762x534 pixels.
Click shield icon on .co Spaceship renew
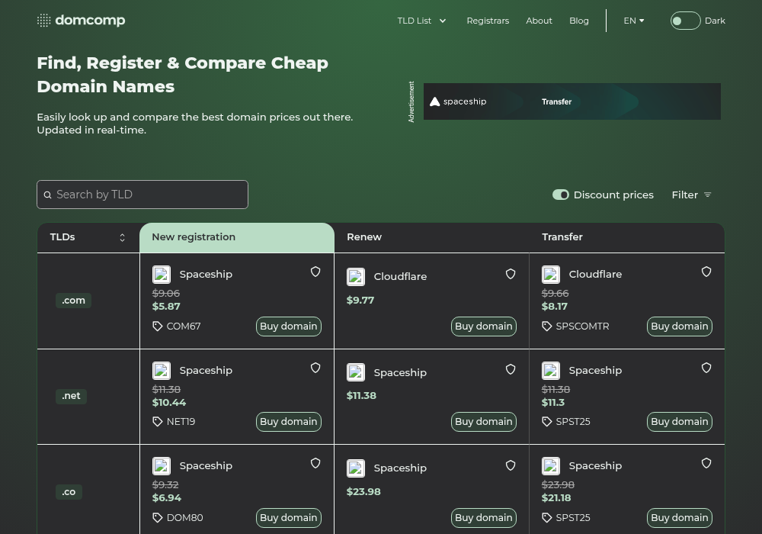(511, 466)
